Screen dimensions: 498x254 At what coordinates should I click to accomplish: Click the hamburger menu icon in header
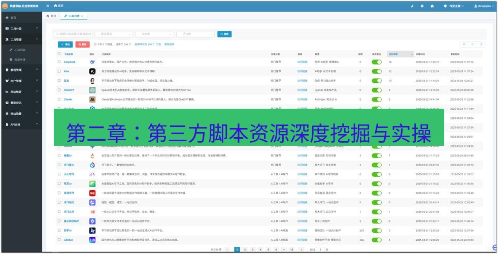48,6
